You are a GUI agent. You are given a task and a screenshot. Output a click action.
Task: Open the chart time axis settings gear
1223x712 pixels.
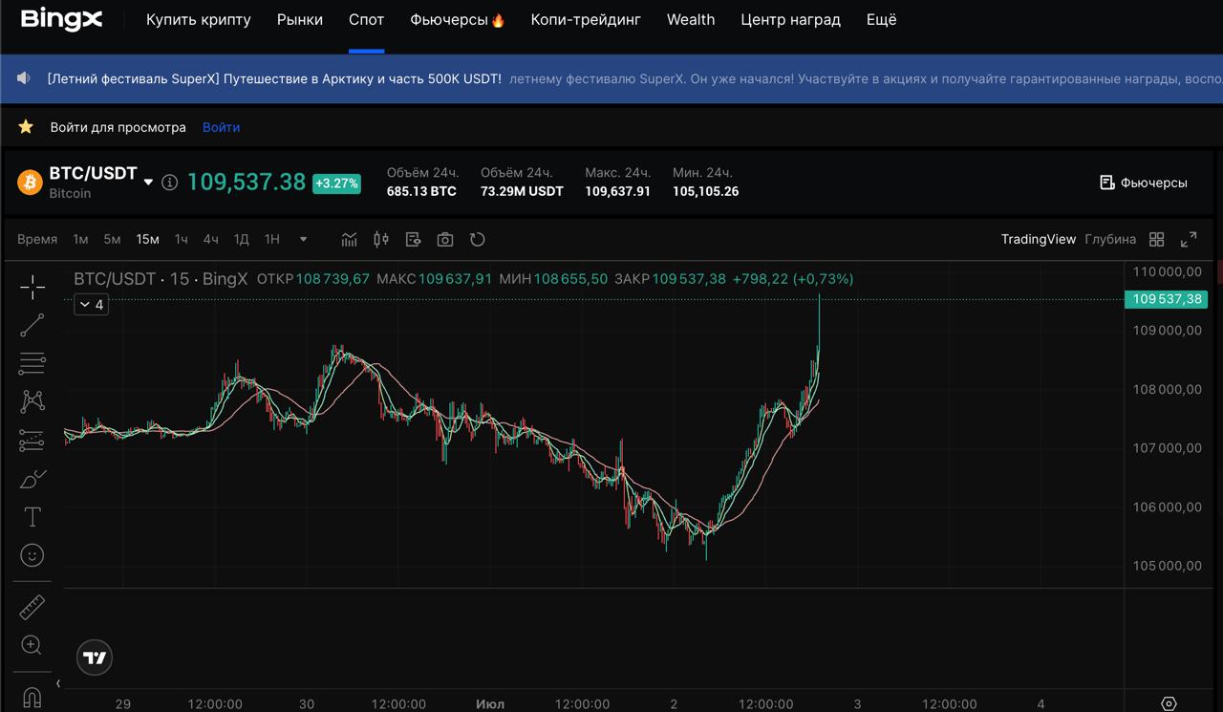pos(1169,703)
